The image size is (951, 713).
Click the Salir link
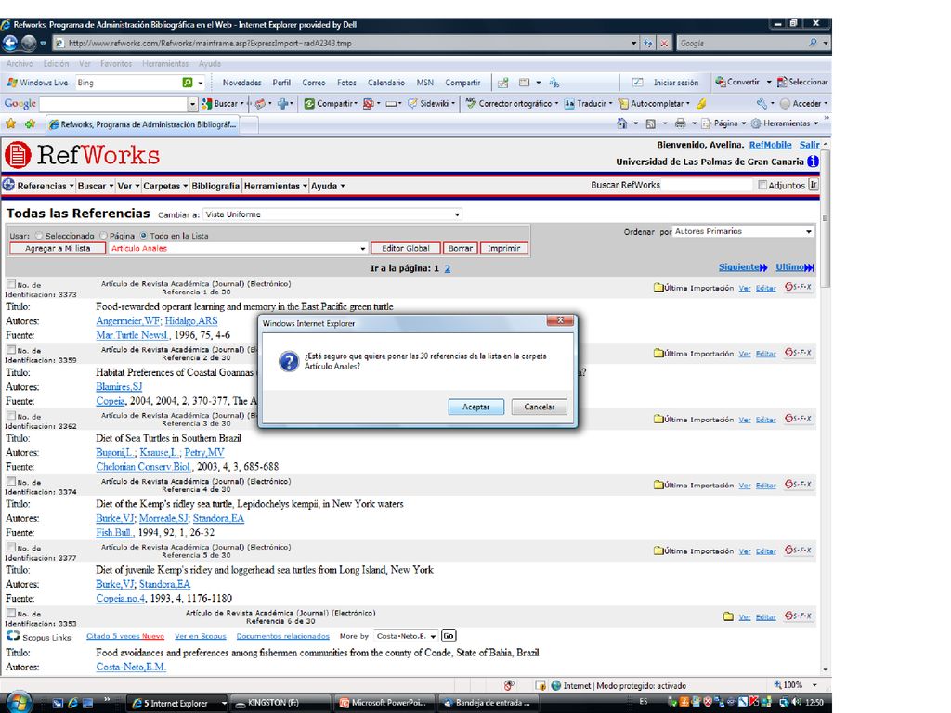[x=809, y=145]
